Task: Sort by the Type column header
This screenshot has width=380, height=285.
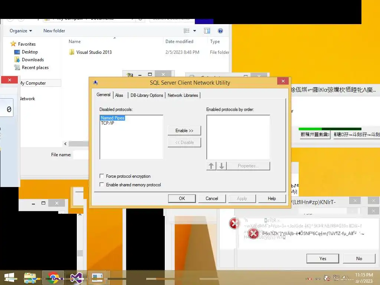Action: coord(215,42)
